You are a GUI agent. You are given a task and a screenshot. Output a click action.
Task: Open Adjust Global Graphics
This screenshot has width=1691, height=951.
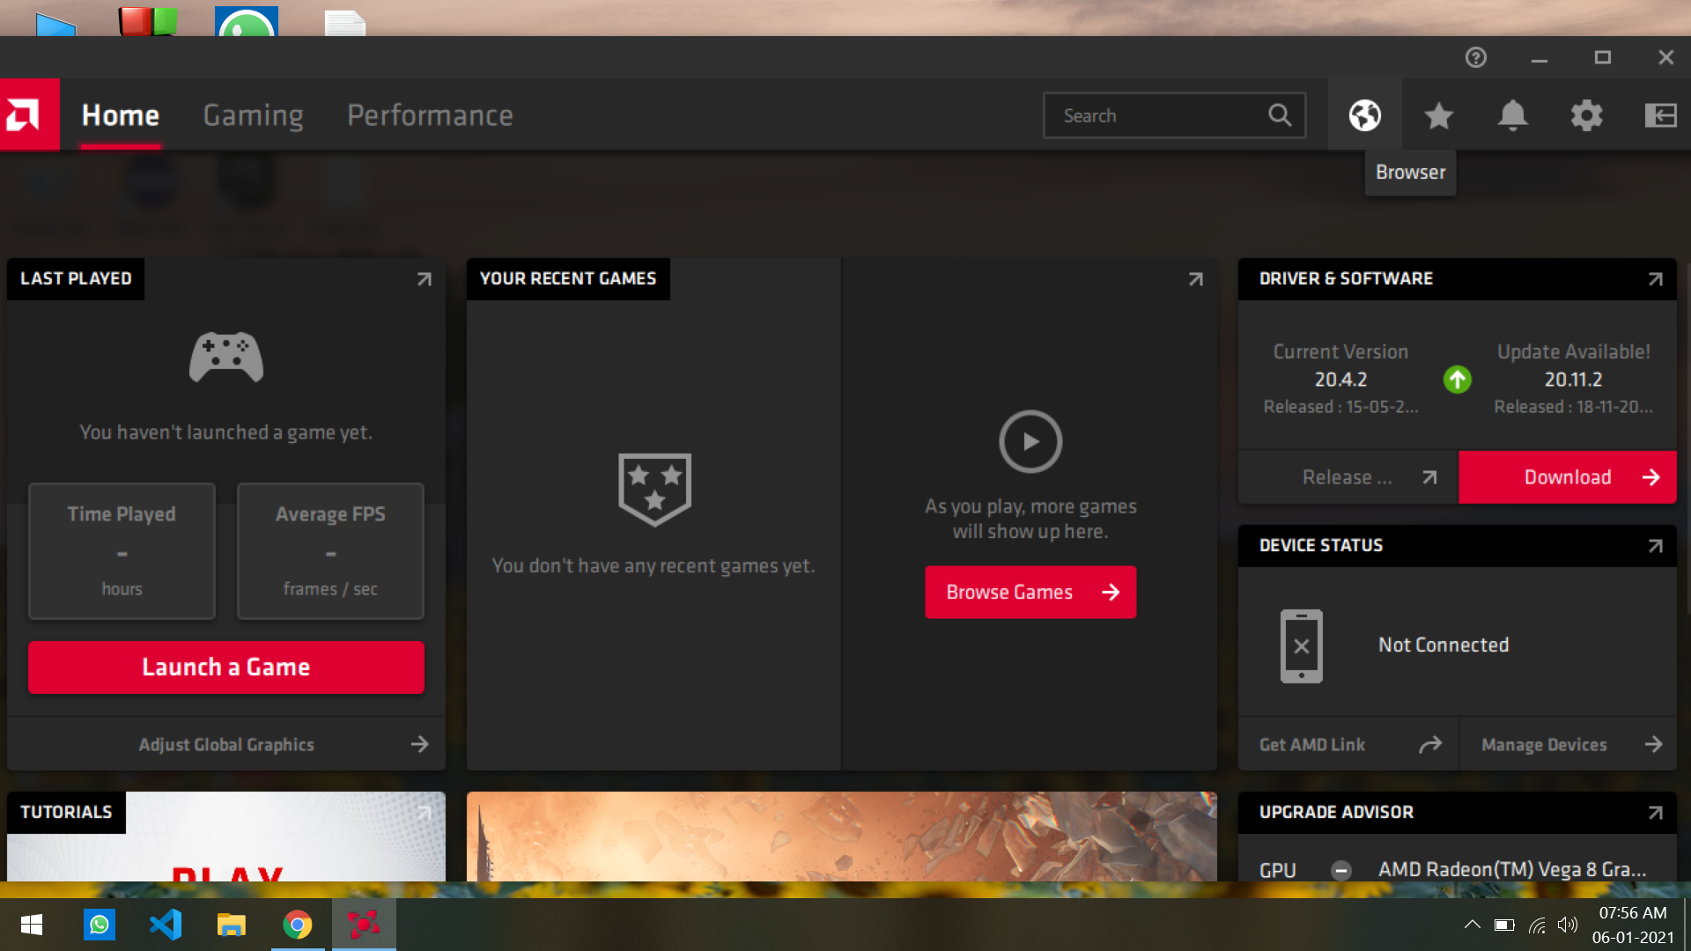tap(226, 744)
